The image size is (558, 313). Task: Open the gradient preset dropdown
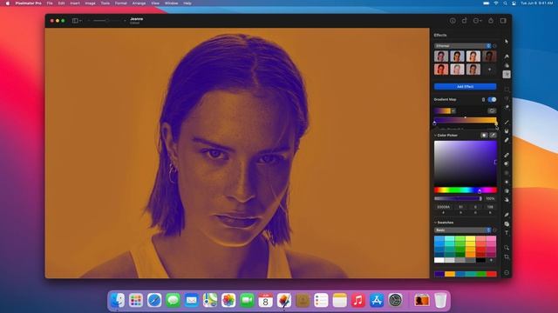[x=445, y=111]
